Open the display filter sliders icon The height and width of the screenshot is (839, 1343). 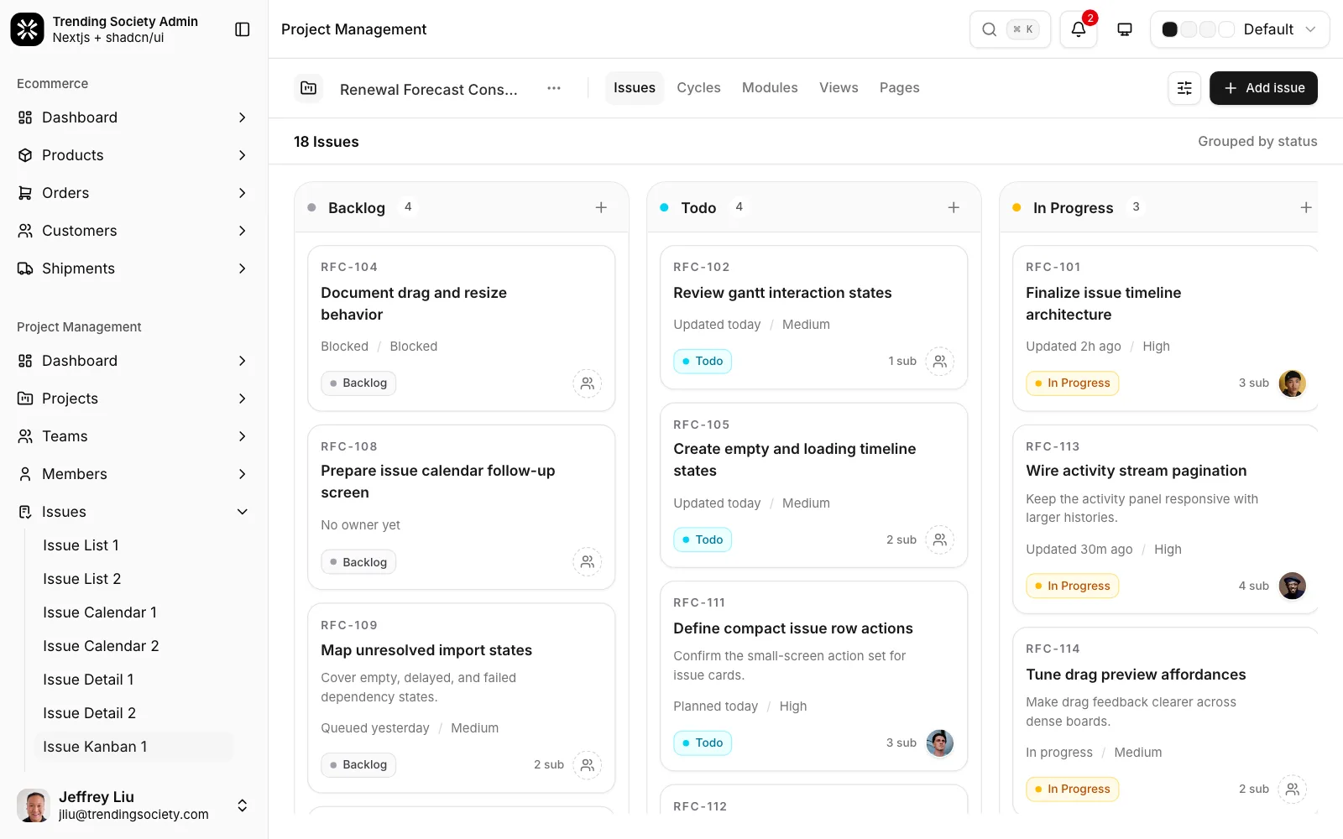[x=1184, y=88]
